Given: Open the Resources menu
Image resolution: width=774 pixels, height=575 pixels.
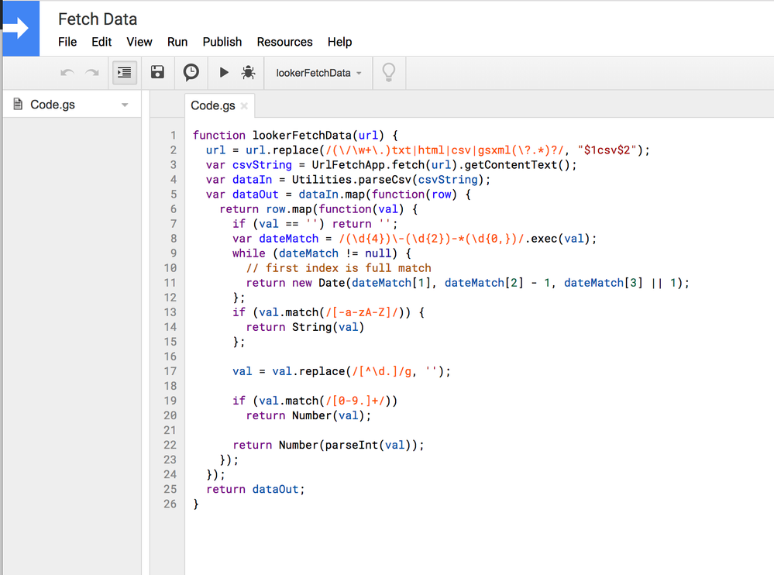Looking at the screenshot, I should 285,42.
